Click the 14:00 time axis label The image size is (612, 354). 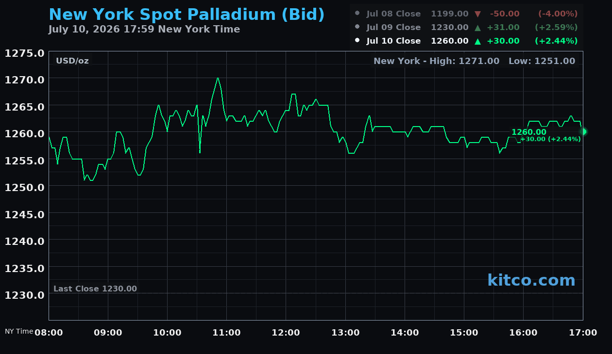tap(405, 332)
